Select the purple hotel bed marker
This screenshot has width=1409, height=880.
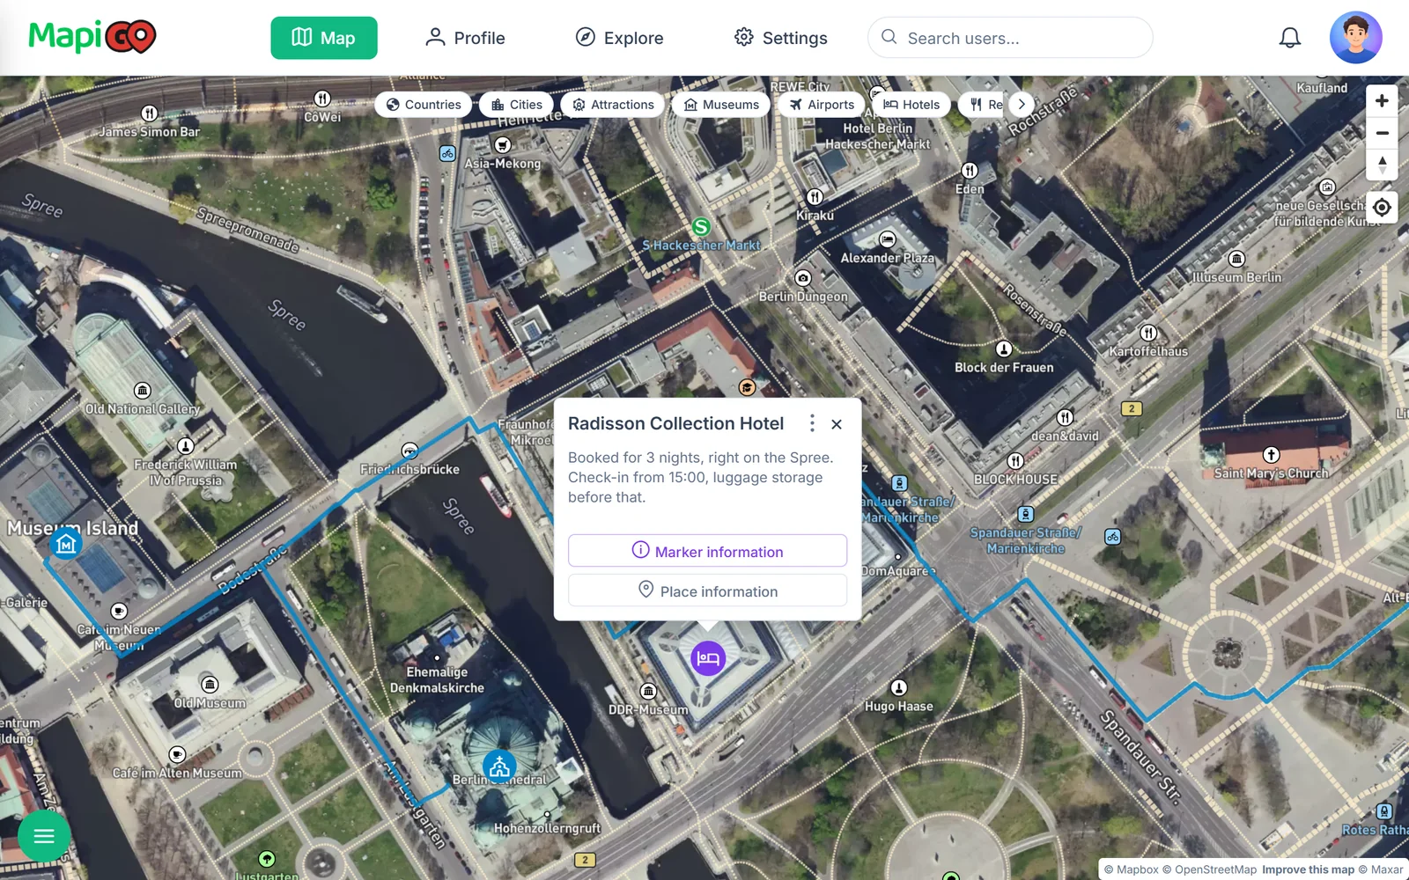coord(708,658)
